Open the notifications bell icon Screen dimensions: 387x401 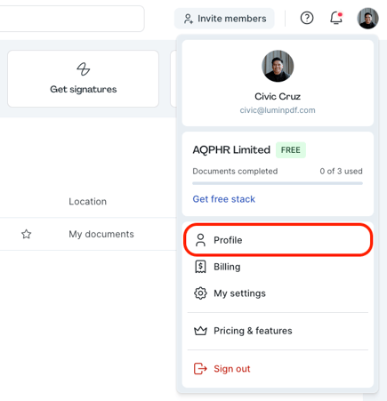pyautogui.click(x=336, y=18)
